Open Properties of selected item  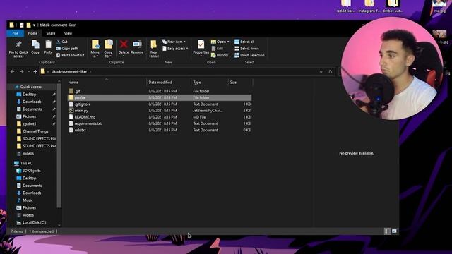pos(201,48)
